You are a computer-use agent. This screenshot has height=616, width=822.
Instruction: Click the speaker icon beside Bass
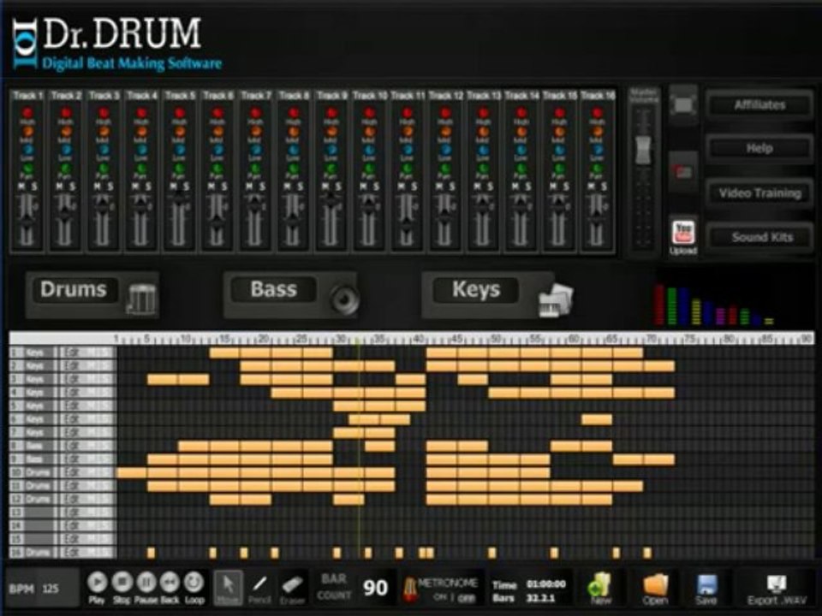coord(344,299)
